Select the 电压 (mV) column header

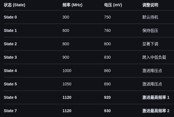(x=113, y=5)
